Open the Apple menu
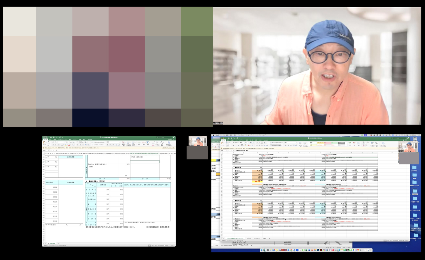 pos(213,135)
